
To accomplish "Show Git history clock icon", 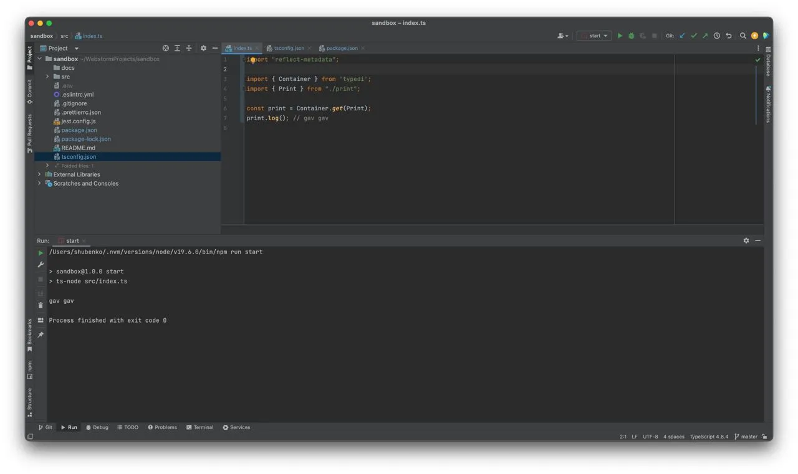I will (717, 36).
